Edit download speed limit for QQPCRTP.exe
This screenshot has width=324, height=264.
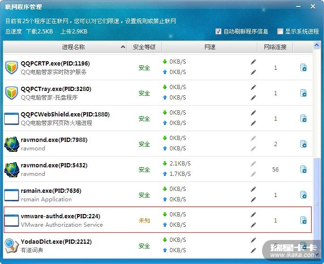click(253, 62)
